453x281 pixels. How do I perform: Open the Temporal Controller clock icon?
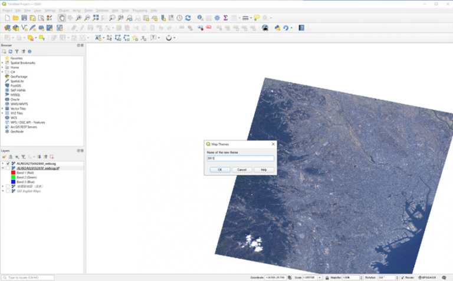tap(179, 18)
